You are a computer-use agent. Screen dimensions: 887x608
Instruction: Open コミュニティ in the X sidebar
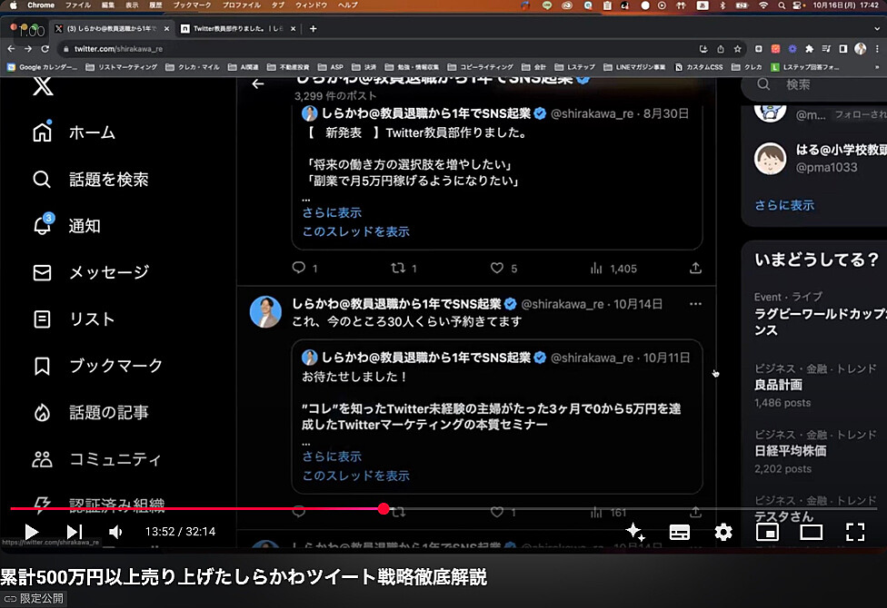tap(96, 459)
